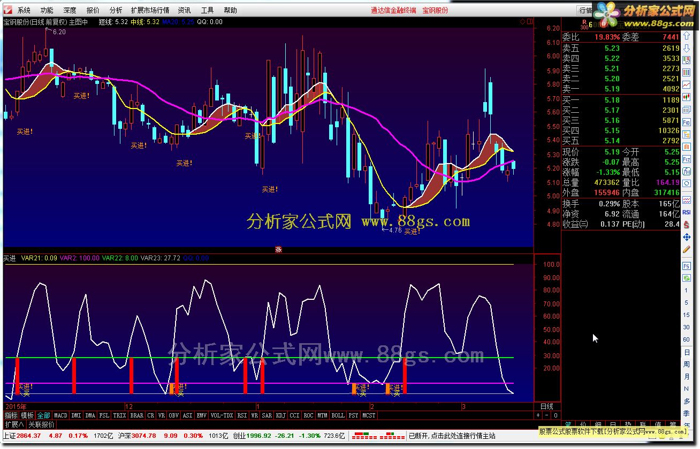Screen dimensions: 700x449
Task: Select 15-minute period button
Action: tap(687, 315)
